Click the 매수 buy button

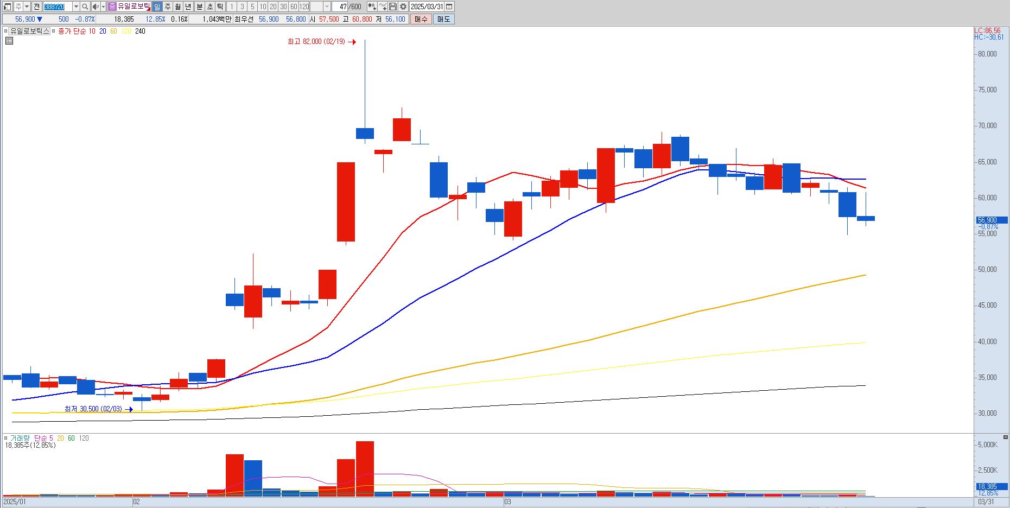tap(421, 19)
